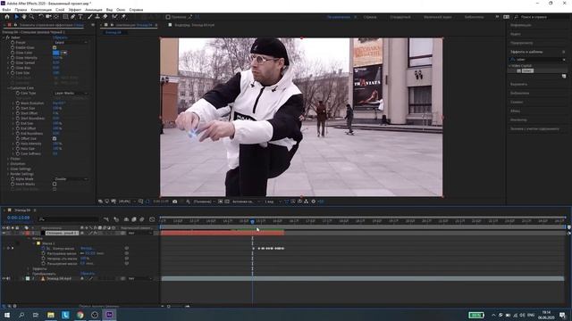The height and width of the screenshot is (321, 572).
Task: Toggle the Invert Masks checkbox
Action: (55, 184)
